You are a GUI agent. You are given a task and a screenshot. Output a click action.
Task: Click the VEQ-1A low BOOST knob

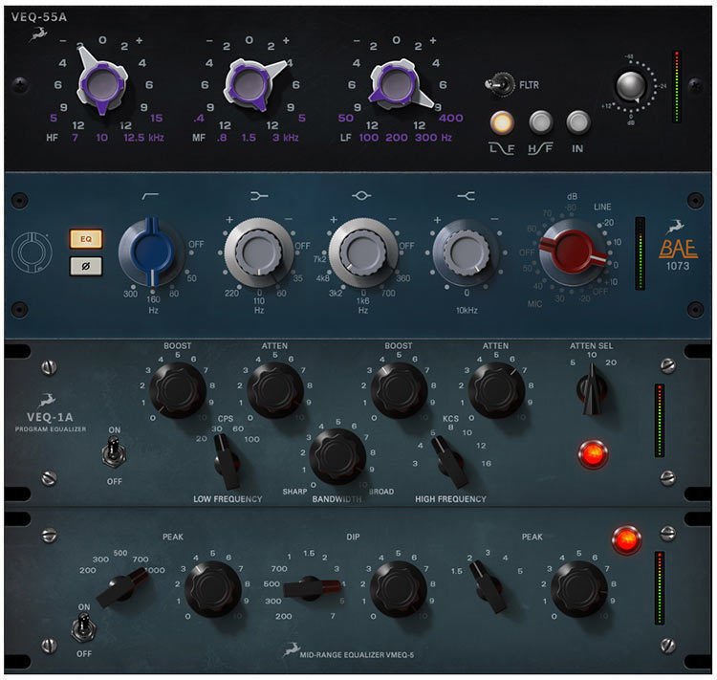click(x=178, y=390)
